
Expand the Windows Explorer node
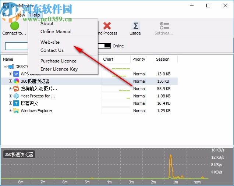(x=10, y=111)
